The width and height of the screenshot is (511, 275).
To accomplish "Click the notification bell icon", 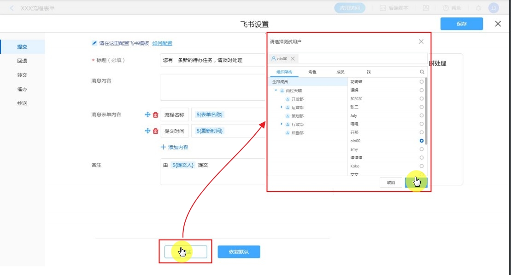I will tap(478, 8).
